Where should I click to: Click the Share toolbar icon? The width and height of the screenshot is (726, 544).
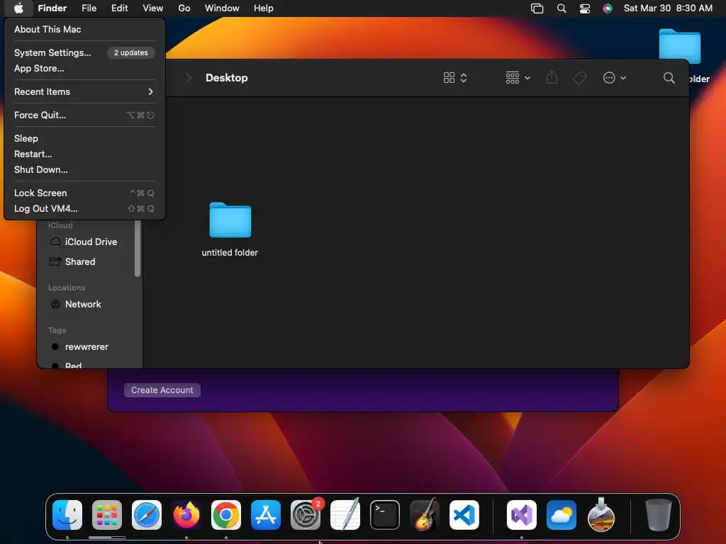(552, 77)
